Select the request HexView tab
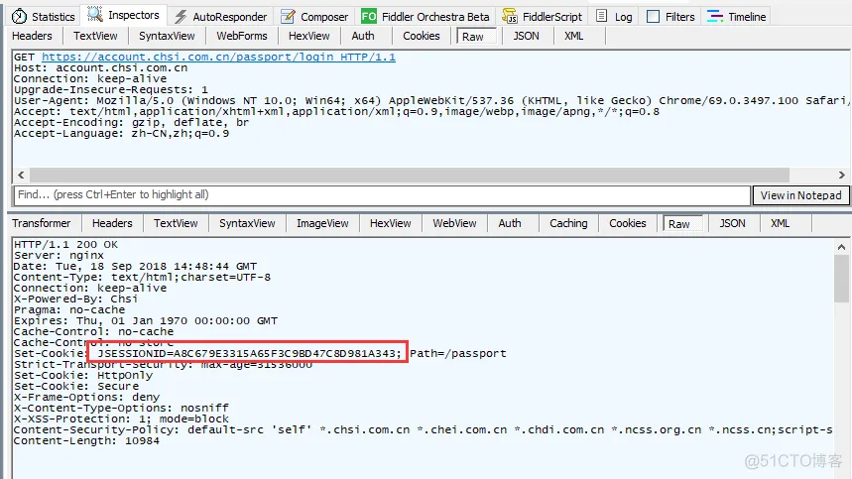Screen dimensions: 852x479 point(308,36)
